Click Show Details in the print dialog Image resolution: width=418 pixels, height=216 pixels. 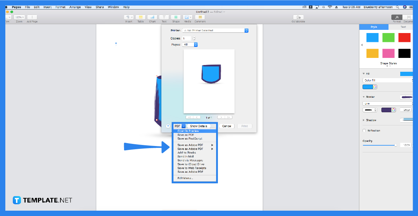pyautogui.click(x=199, y=126)
